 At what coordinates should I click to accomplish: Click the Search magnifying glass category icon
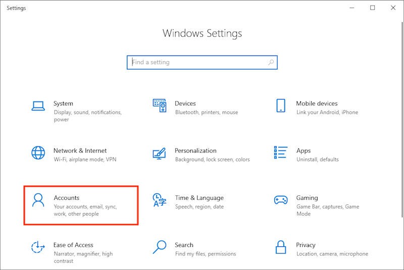click(160, 247)
